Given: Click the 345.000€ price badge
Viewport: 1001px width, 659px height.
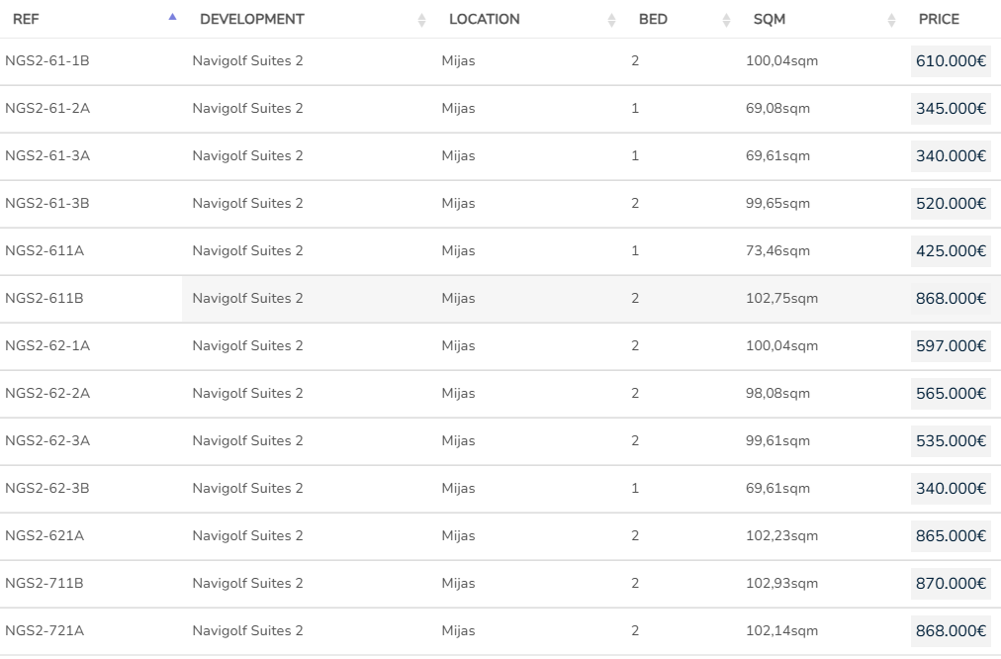Looking at the screenshot, I should point(951,109).
